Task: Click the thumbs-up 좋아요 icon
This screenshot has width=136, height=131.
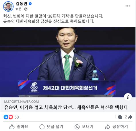Action: (x=12, y=127)
